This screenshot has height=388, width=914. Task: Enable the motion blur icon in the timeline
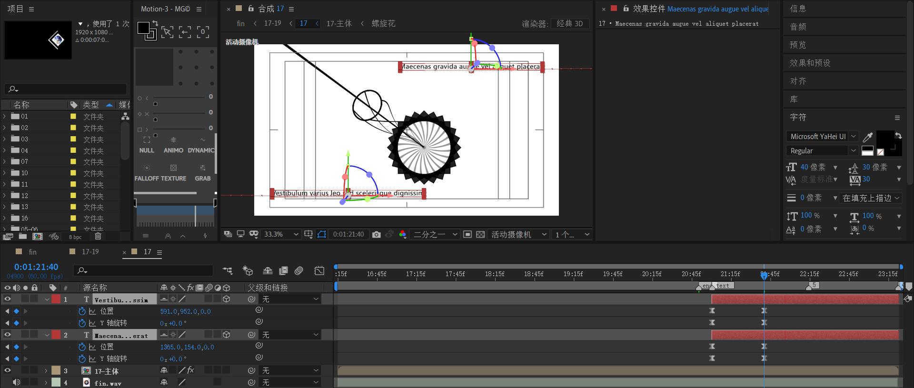coord(299,271)
